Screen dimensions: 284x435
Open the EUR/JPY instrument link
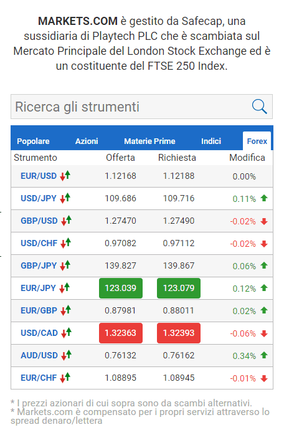tap(38, 289)
